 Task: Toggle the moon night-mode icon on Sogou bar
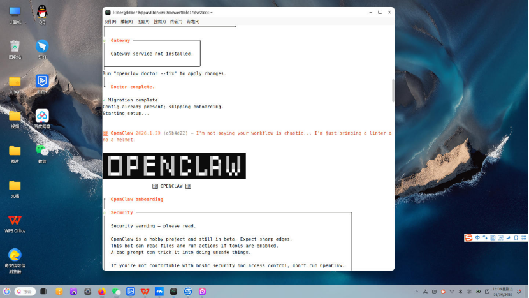tap(508, 237)
